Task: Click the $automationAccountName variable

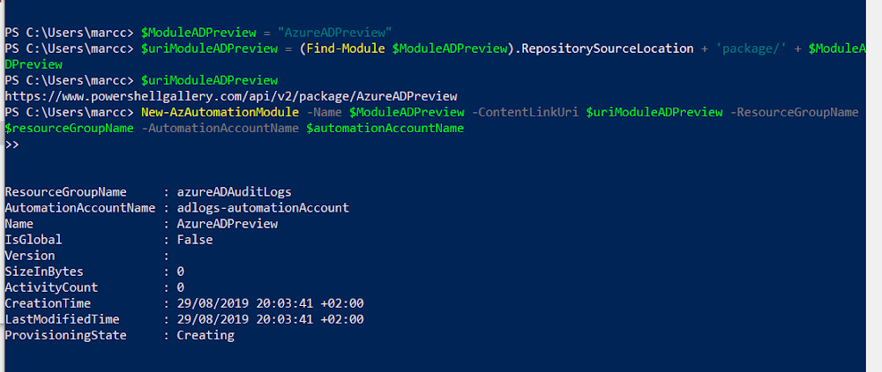Action: (385, 129)
